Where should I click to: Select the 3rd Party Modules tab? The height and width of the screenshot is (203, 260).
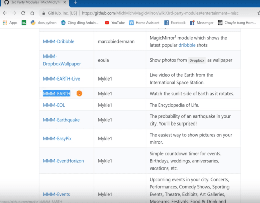tap(34, 2)
